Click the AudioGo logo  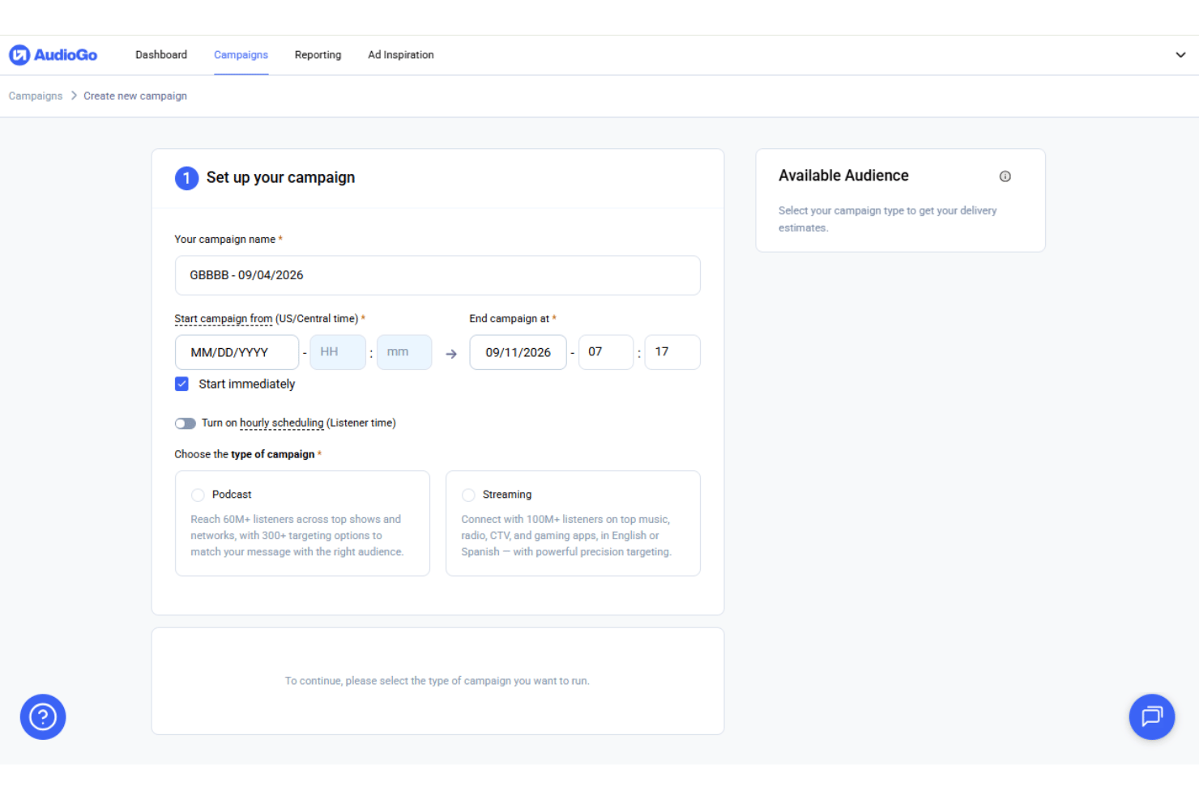coord(53,55)
